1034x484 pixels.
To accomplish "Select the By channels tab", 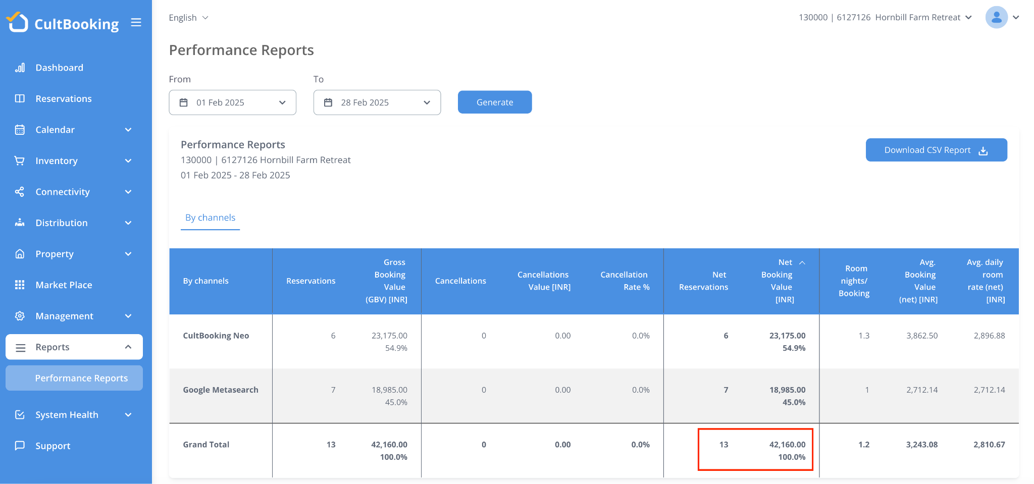I will point(210,218).
